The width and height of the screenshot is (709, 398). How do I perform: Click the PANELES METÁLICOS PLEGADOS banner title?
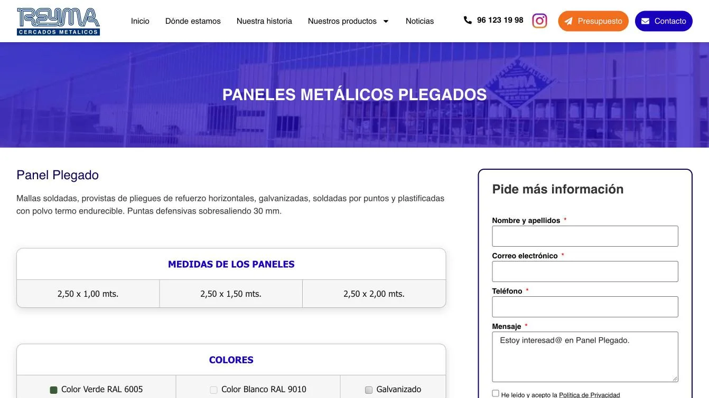click(354, 95)
